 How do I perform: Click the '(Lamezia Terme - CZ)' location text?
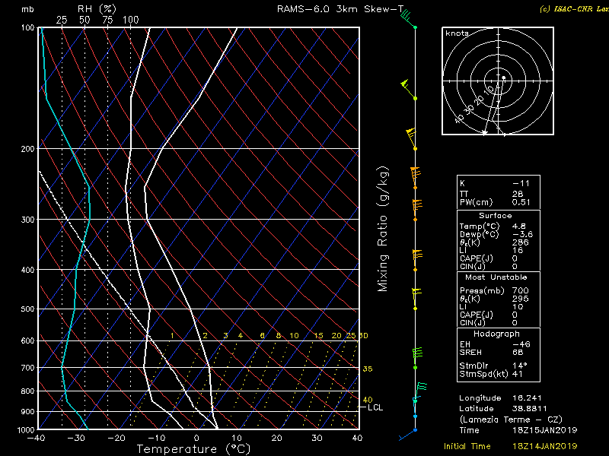511,420
